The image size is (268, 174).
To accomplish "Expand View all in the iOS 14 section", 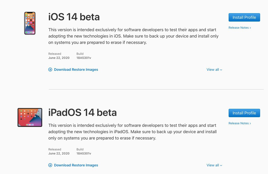I will (x=214, y=69).
